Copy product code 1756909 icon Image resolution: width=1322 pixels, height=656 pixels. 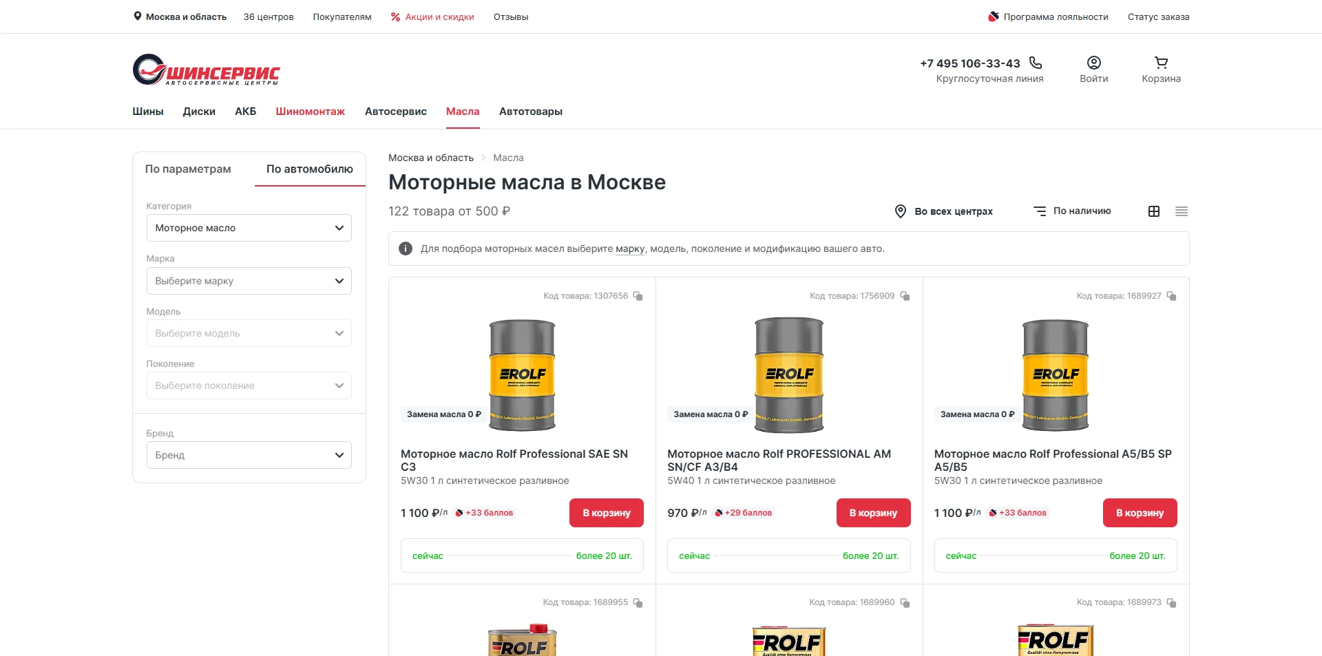(x=905, y=296)
